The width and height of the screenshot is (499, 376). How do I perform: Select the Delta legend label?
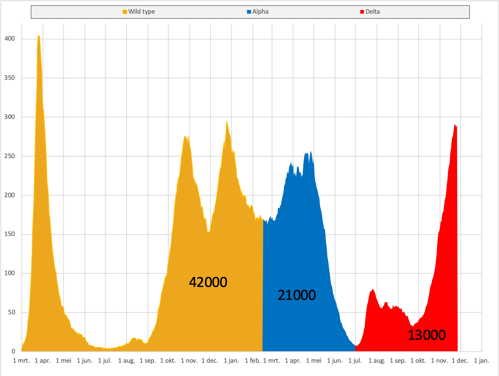(373, 12)
